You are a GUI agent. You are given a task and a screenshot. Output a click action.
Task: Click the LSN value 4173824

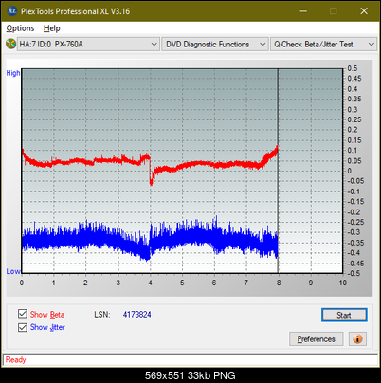[x=137, y=315]
